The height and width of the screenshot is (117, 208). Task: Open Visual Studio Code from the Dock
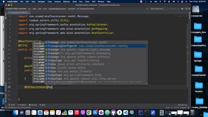(x=126, y=113)
